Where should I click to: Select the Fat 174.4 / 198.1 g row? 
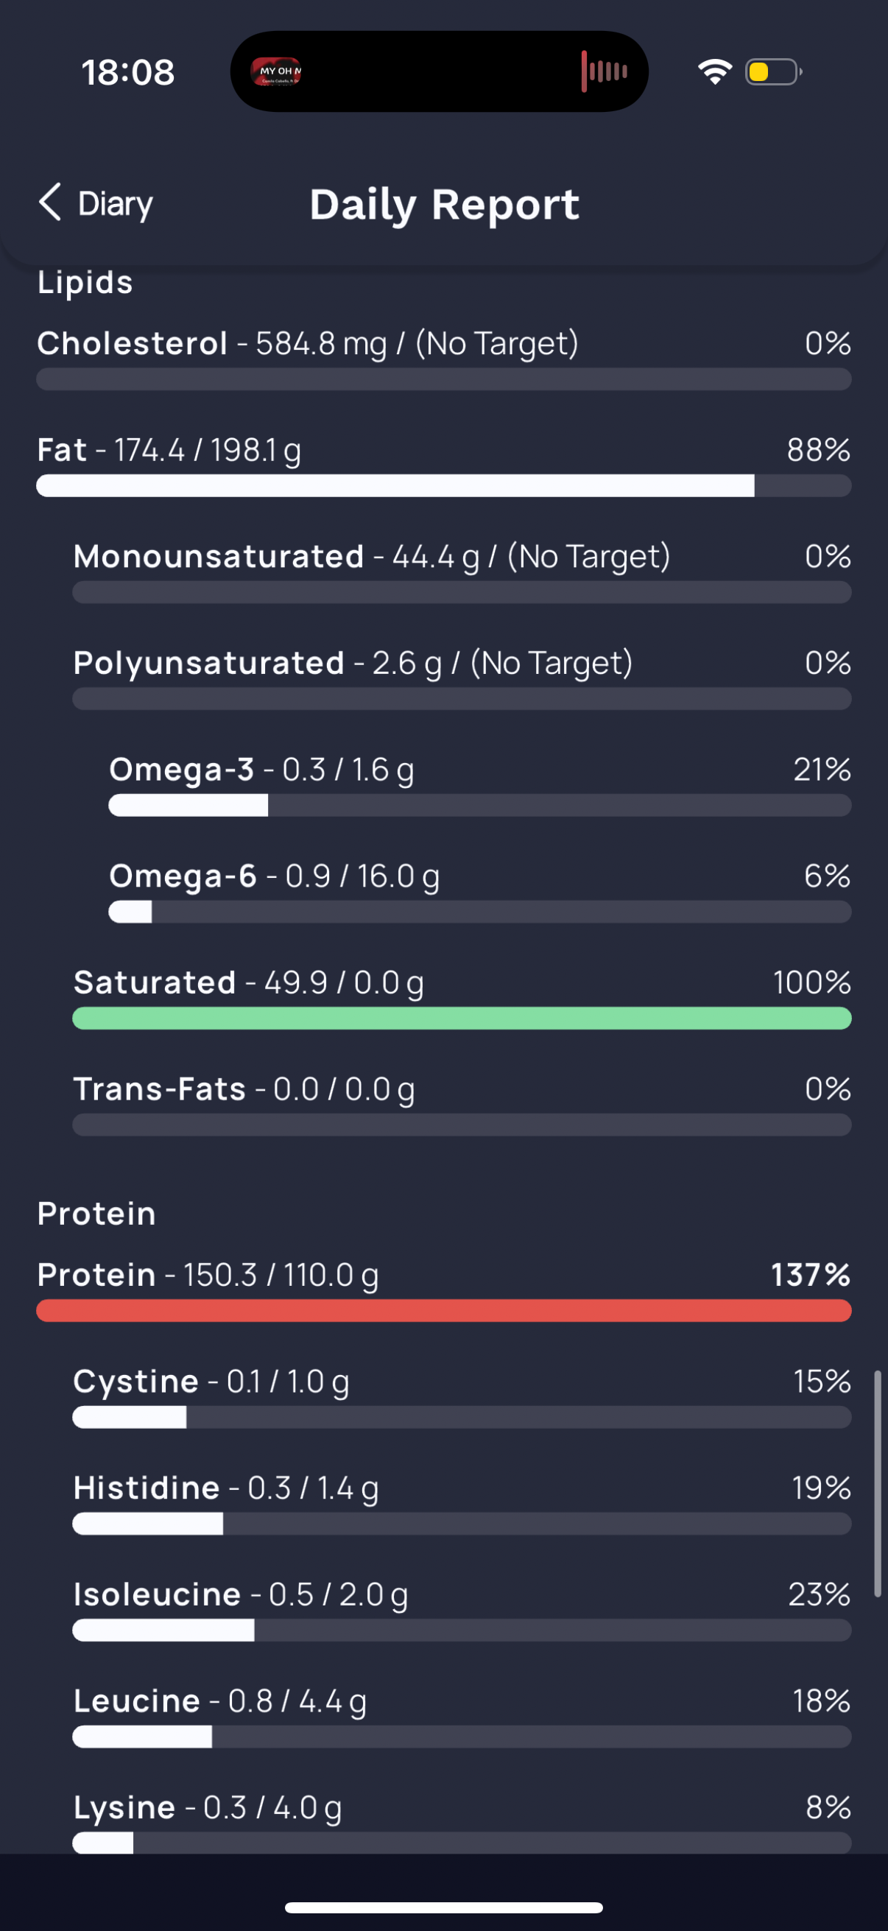[x=443, y=464]
